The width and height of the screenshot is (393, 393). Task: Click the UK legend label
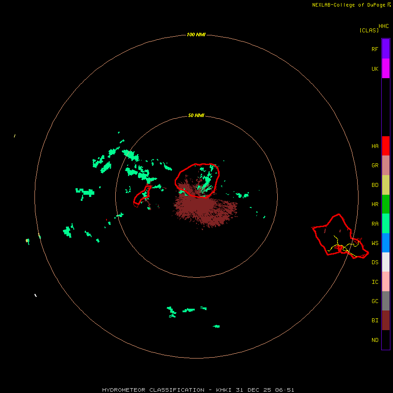(375, 69)
